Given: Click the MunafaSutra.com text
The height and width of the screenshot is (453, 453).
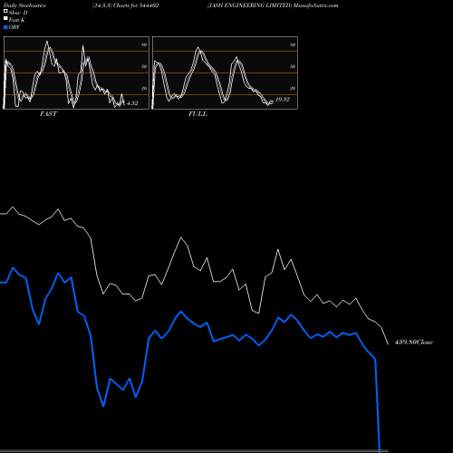Looking at the screenshot, I should (316, 5).
